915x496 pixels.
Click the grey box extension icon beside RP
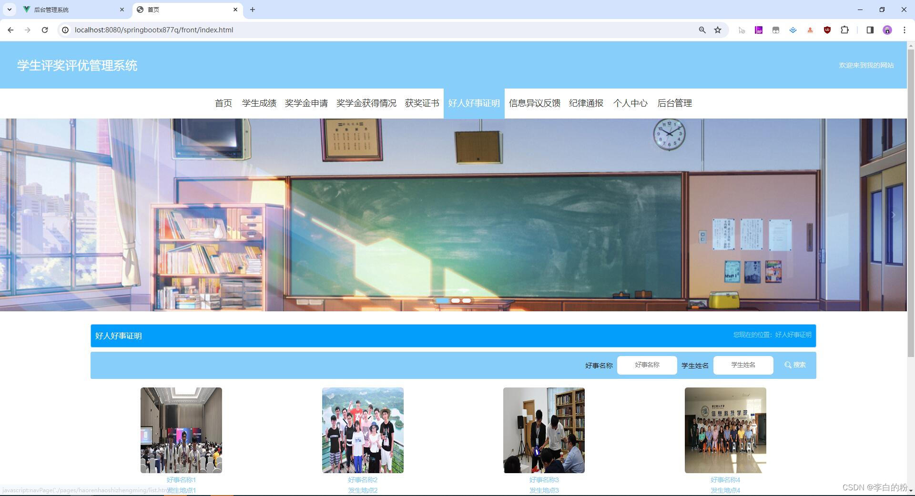tap(776, 30)
